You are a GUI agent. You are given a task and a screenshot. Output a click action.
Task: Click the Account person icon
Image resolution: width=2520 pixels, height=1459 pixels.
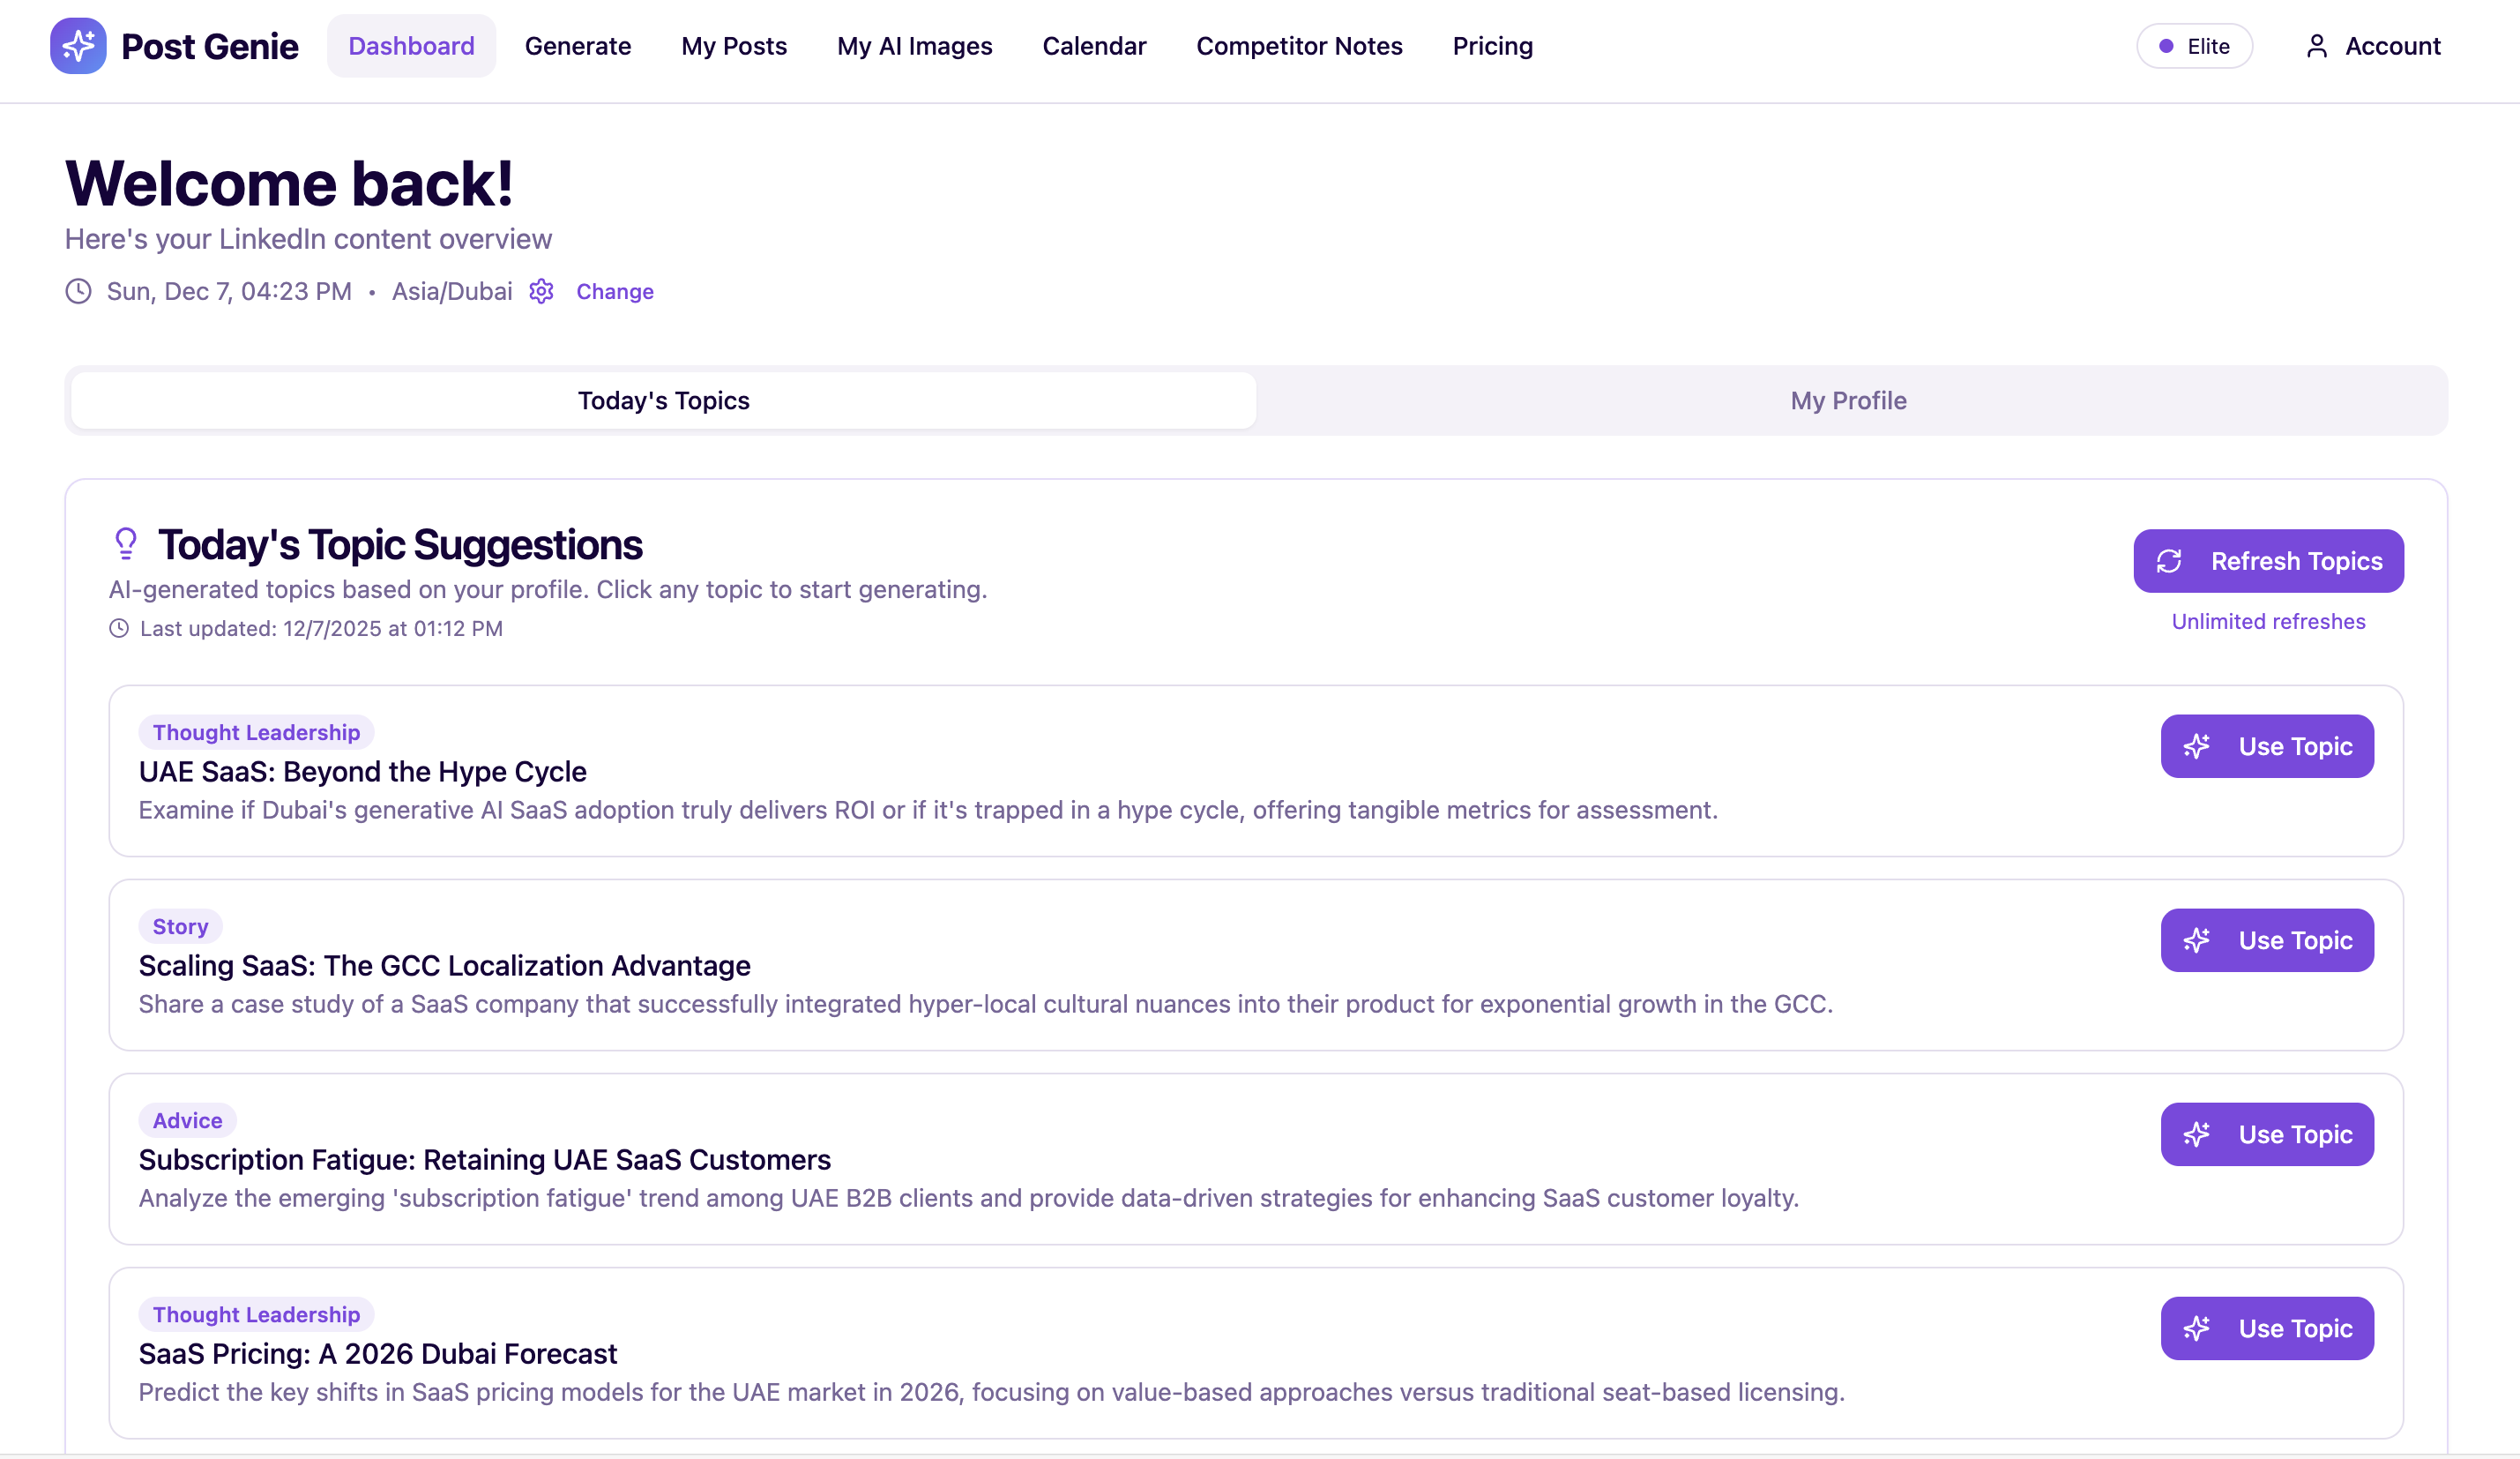2315,45
